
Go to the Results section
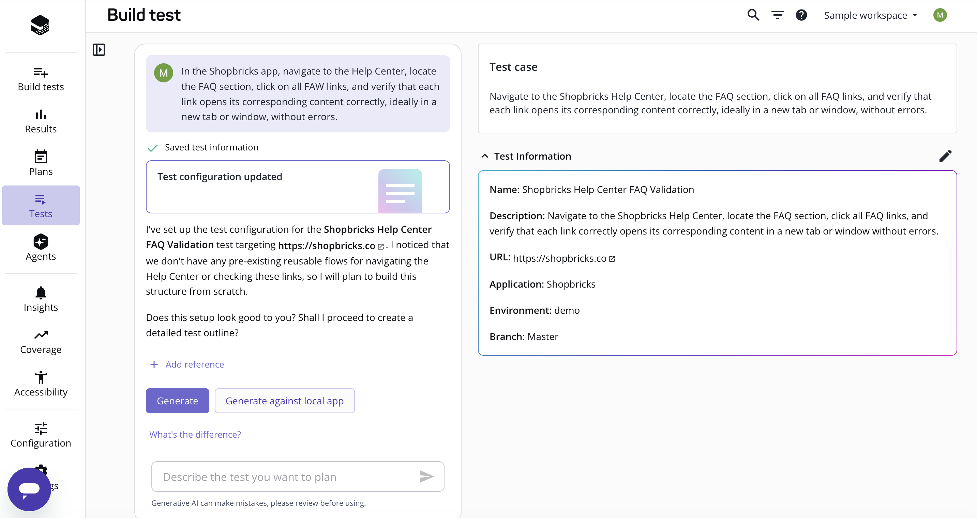(41, 122)
